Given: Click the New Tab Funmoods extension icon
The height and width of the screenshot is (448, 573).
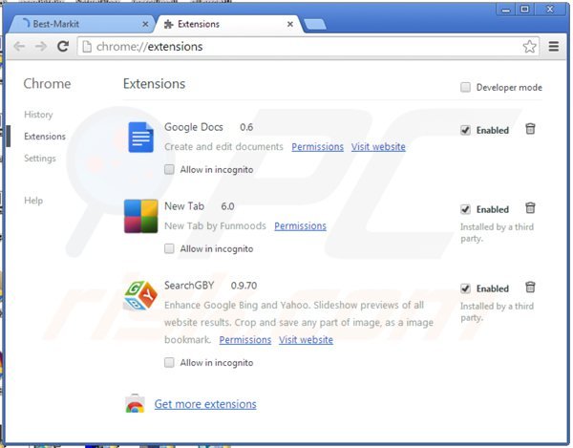Looking at the screenshot, I should point(140,216).
